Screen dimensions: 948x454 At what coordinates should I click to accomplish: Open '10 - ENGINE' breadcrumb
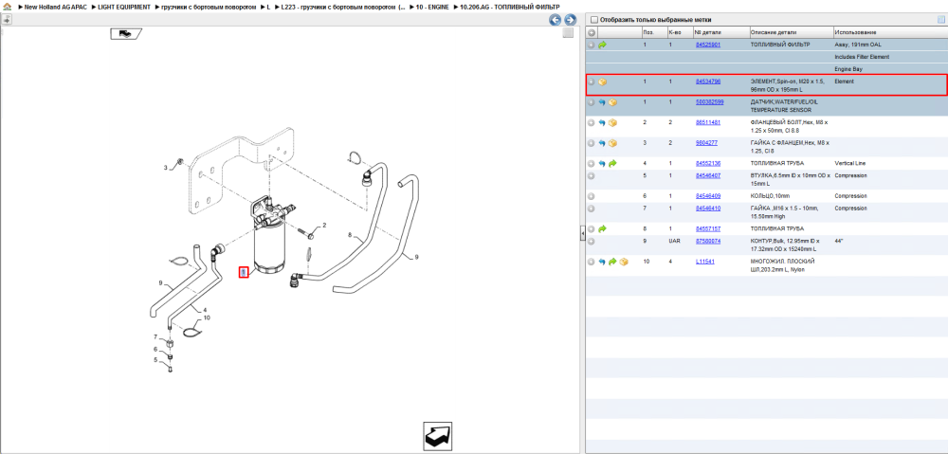(433, 6)
